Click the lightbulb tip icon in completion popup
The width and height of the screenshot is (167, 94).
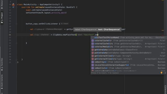click(162, 73)
